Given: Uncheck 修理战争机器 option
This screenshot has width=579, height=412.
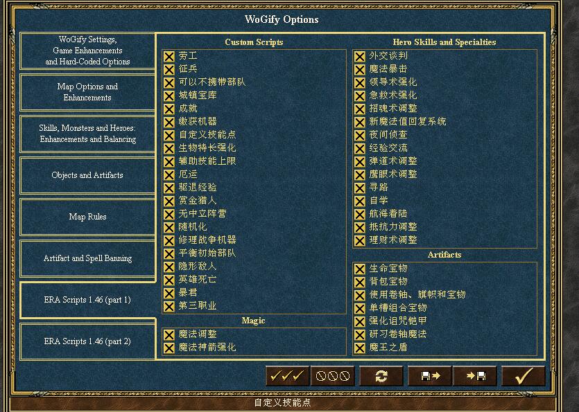Looking at the screenshot, I should pos(169,240).
